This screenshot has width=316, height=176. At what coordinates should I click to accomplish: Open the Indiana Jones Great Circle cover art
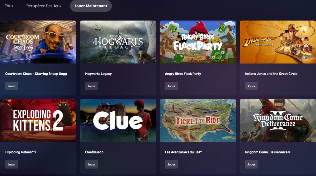(278, 42)
